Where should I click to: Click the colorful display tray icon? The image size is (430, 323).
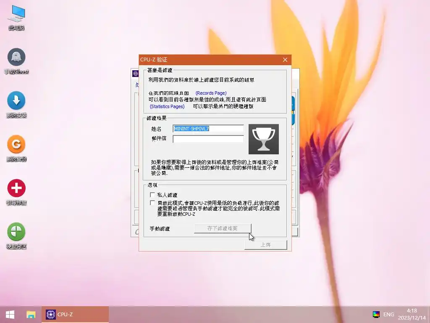(376, 315)
